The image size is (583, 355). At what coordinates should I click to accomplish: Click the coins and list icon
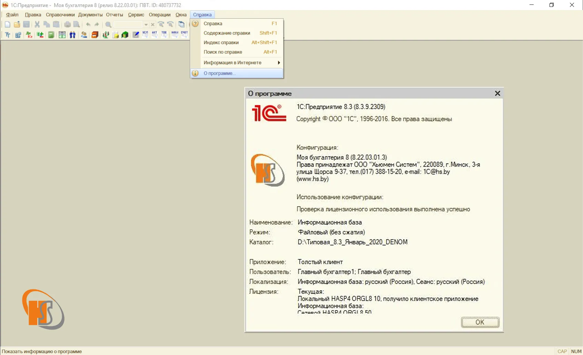116,34
